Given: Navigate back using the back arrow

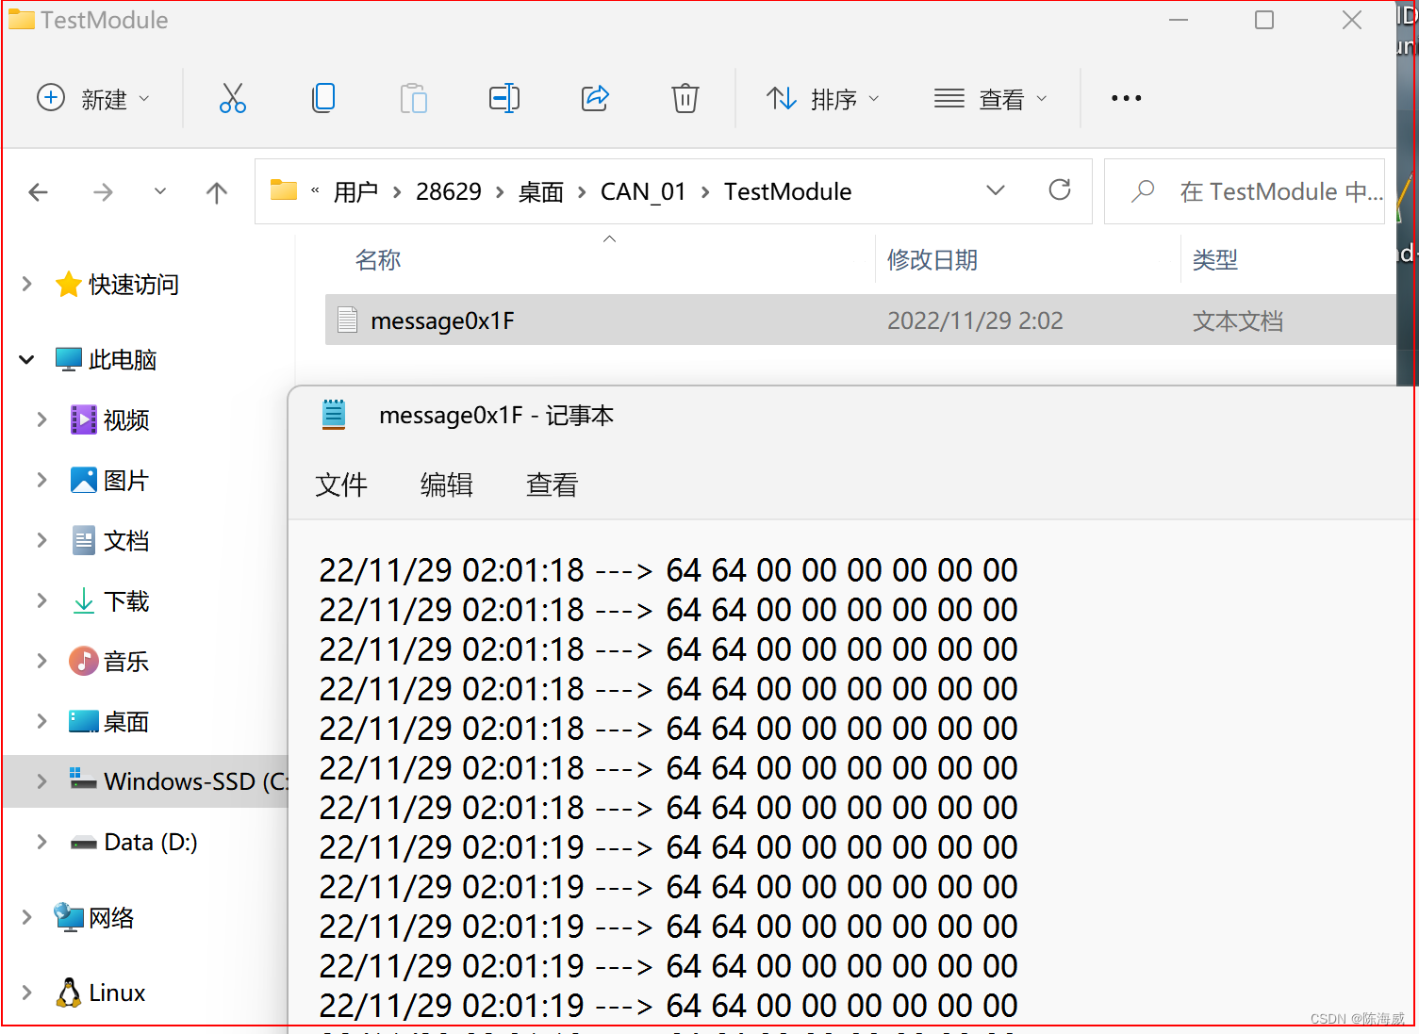Looking at the screenshot, I should click(38, 191).
